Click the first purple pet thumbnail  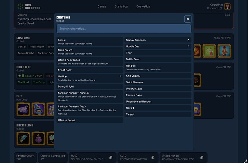pos(23,109)
